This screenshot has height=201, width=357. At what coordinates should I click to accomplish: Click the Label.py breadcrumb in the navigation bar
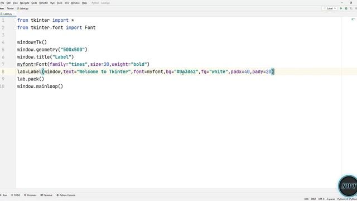(x=23, y=8)
